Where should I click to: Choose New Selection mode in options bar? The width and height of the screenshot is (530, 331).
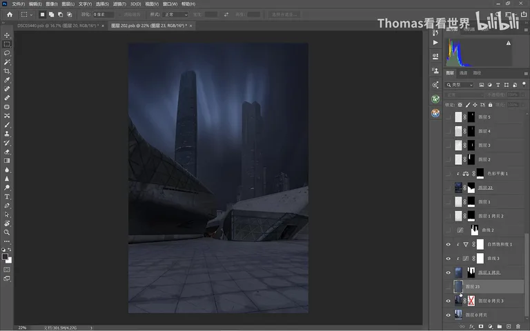[42, 14]
